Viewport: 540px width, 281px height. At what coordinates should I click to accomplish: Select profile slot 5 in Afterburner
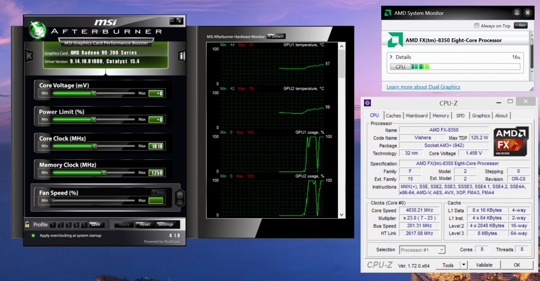tap(84, 224)
